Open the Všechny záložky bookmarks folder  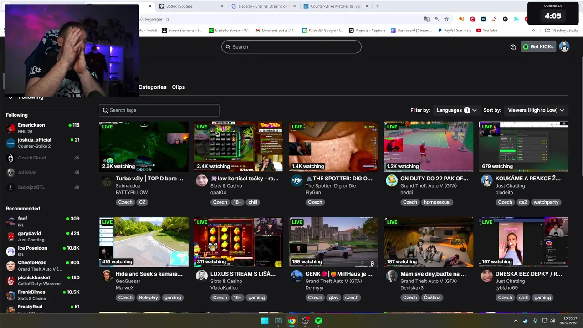(x=562, y=31)
